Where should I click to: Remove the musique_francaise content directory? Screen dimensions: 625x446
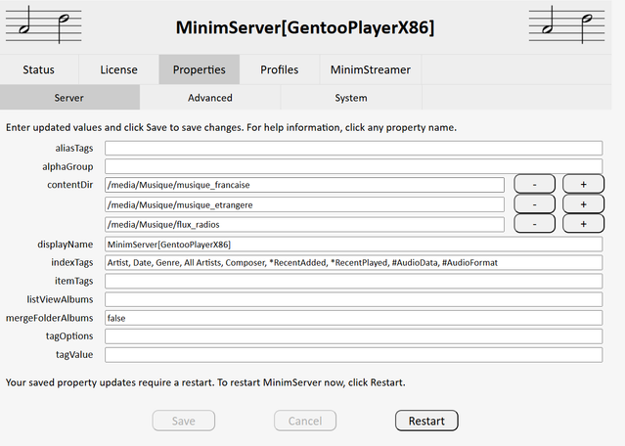[x=534, y=184]
